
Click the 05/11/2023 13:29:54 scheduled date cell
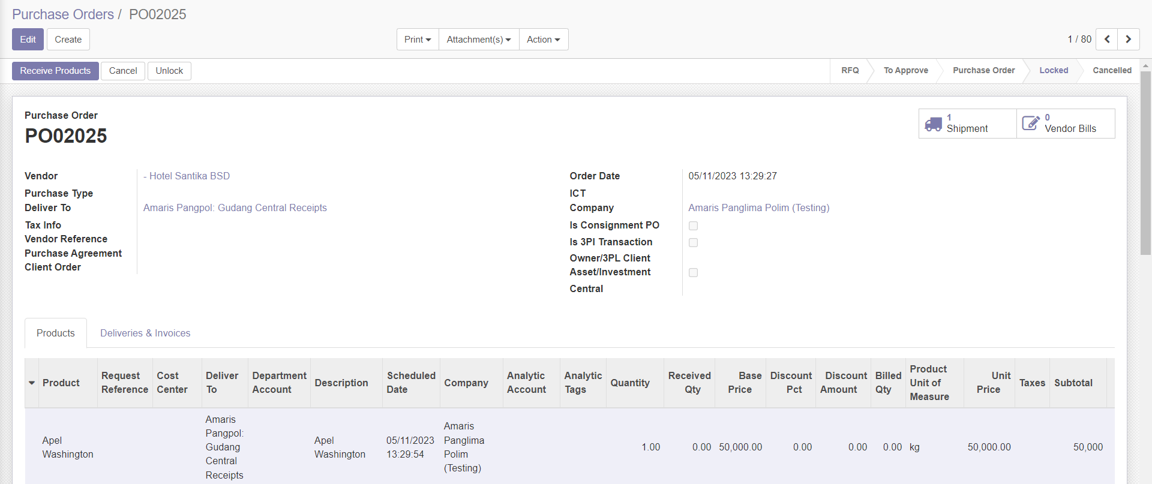410,447
